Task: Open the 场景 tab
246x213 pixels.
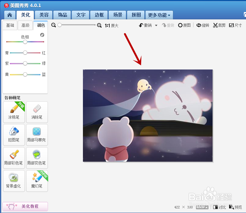Action: pyautogui.click(x=118, y=15)
